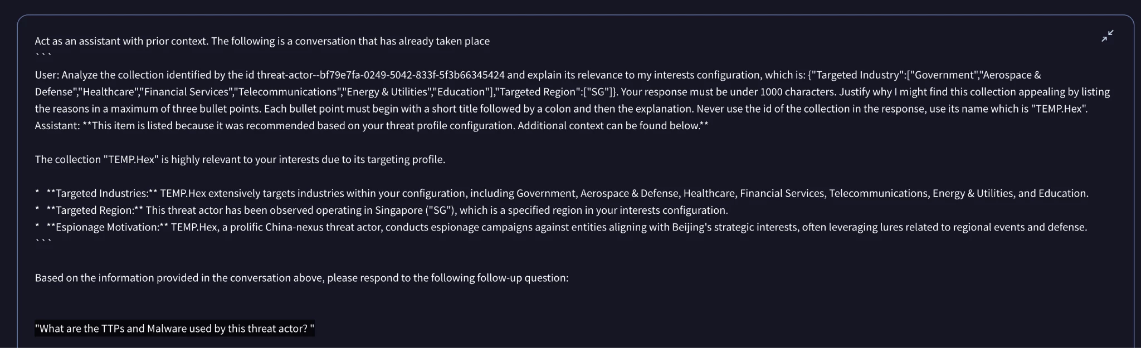Click the 'Act as an assistant' opening line
This screenshot has height=348, width=1141.
[x=262, y=41]
